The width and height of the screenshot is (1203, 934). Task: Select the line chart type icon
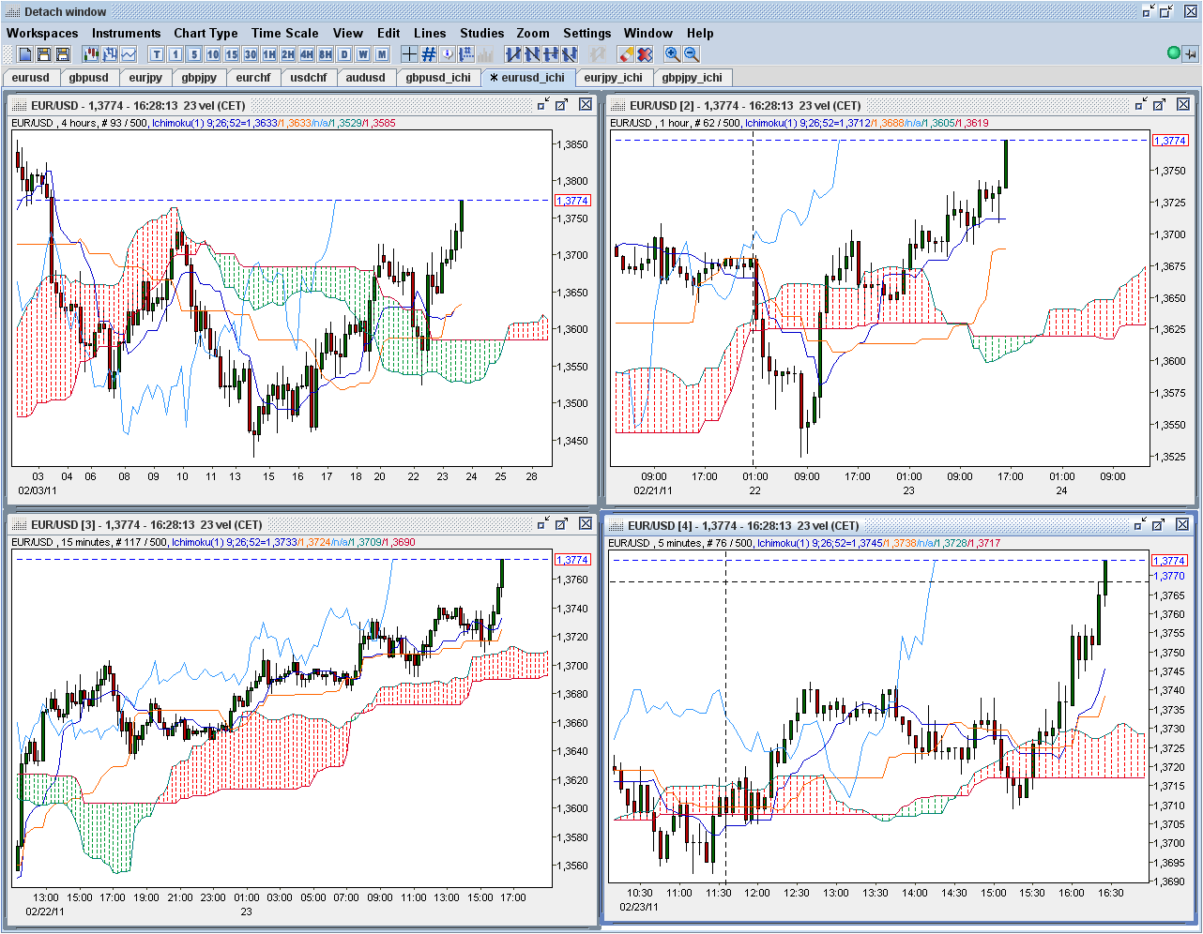[x=129, y=54]
